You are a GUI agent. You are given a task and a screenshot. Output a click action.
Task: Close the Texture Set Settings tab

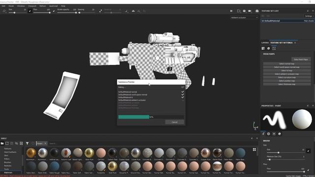pos(295,43)
